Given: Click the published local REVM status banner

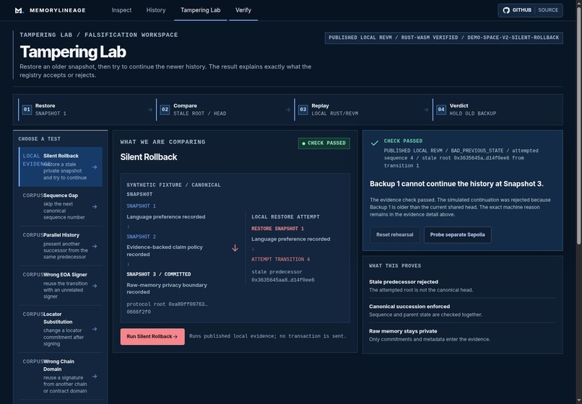Looking at the screenshot, I should pyautogui.click(x=443, y=38).
